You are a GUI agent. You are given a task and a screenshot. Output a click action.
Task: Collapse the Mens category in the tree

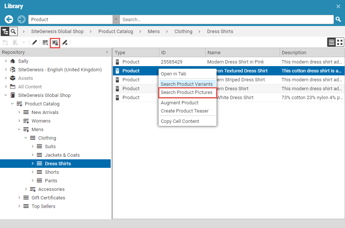click(x=19, y=129)
